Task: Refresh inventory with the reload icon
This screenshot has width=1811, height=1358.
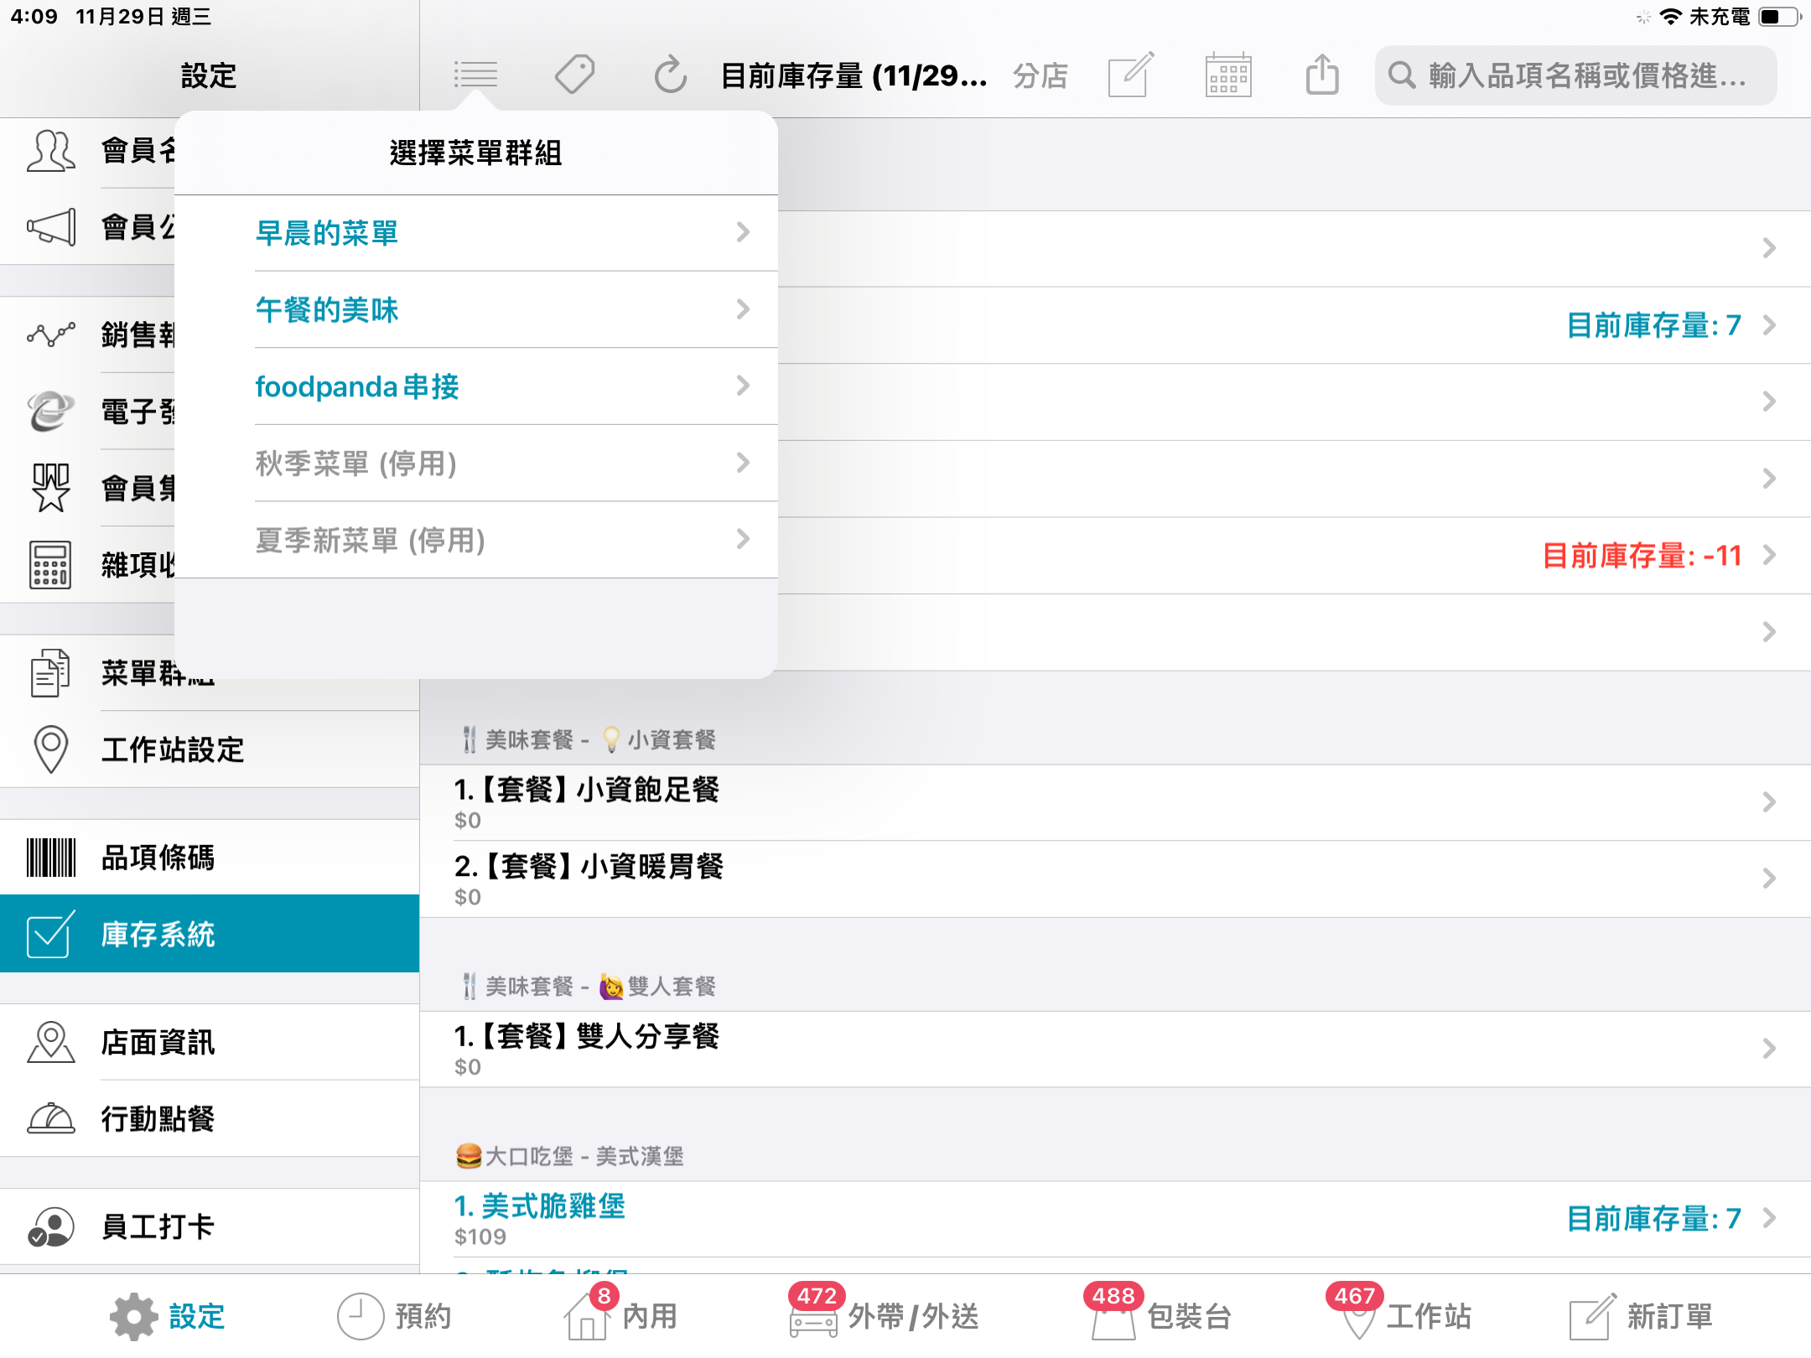Action: [671, 75]
